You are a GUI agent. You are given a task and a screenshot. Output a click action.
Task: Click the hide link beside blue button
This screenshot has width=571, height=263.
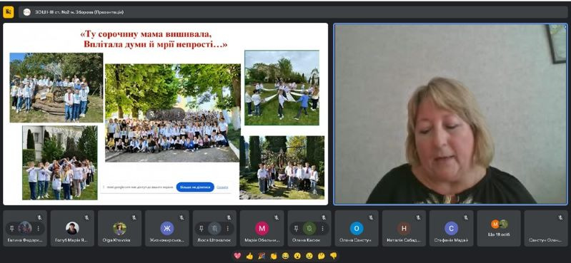(222, 187)
